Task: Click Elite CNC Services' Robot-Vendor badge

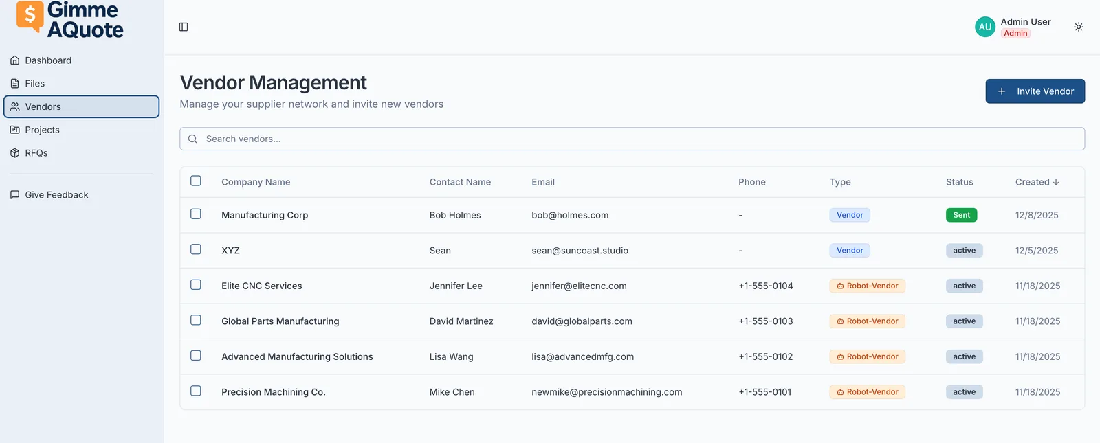Action: [868, 286]
